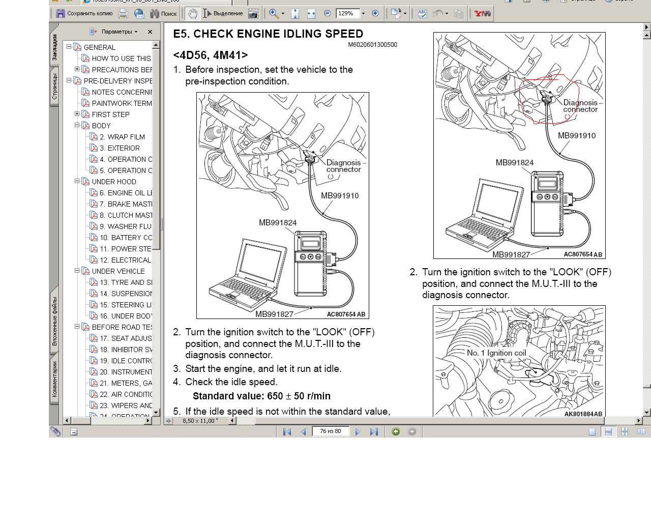This screenshot has height=521, width=651.
Task: Click the page number input field
Action: [x=331, y=431]
